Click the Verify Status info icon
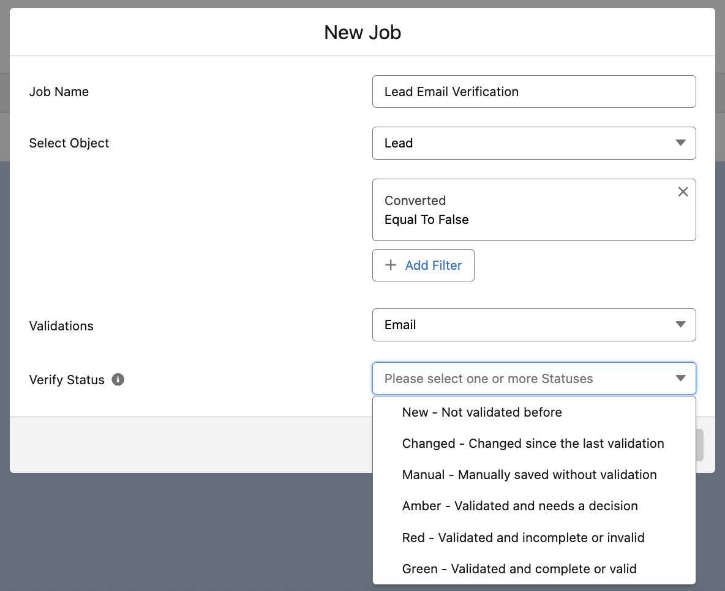The width and height of the screenshot is (725, 591). 118,380
